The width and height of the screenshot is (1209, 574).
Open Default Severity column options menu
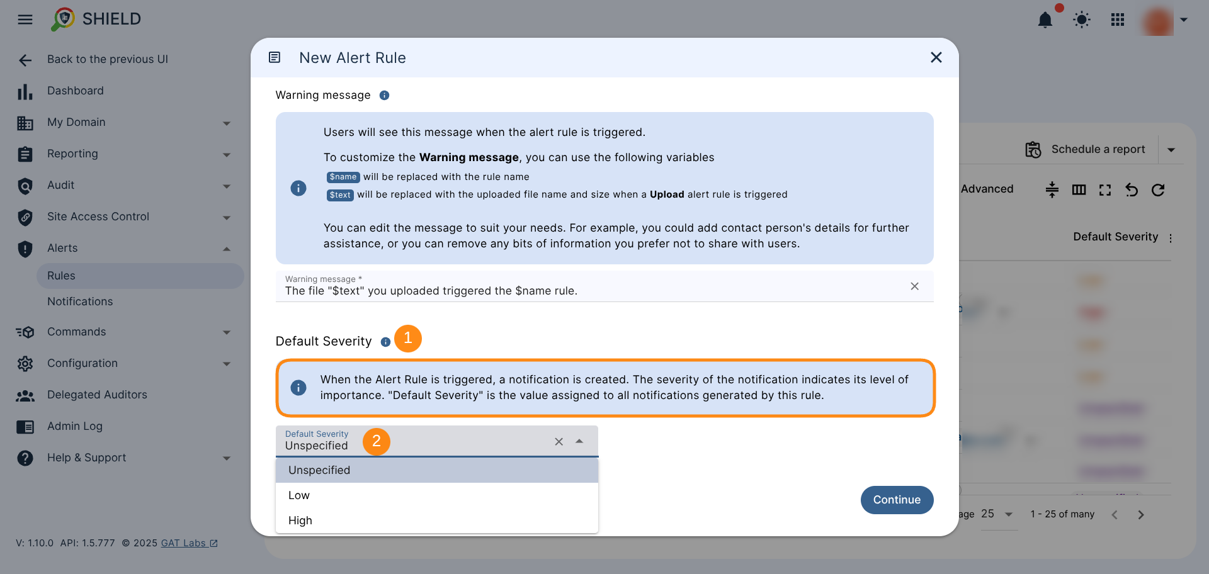click(x=1171, y=238)
